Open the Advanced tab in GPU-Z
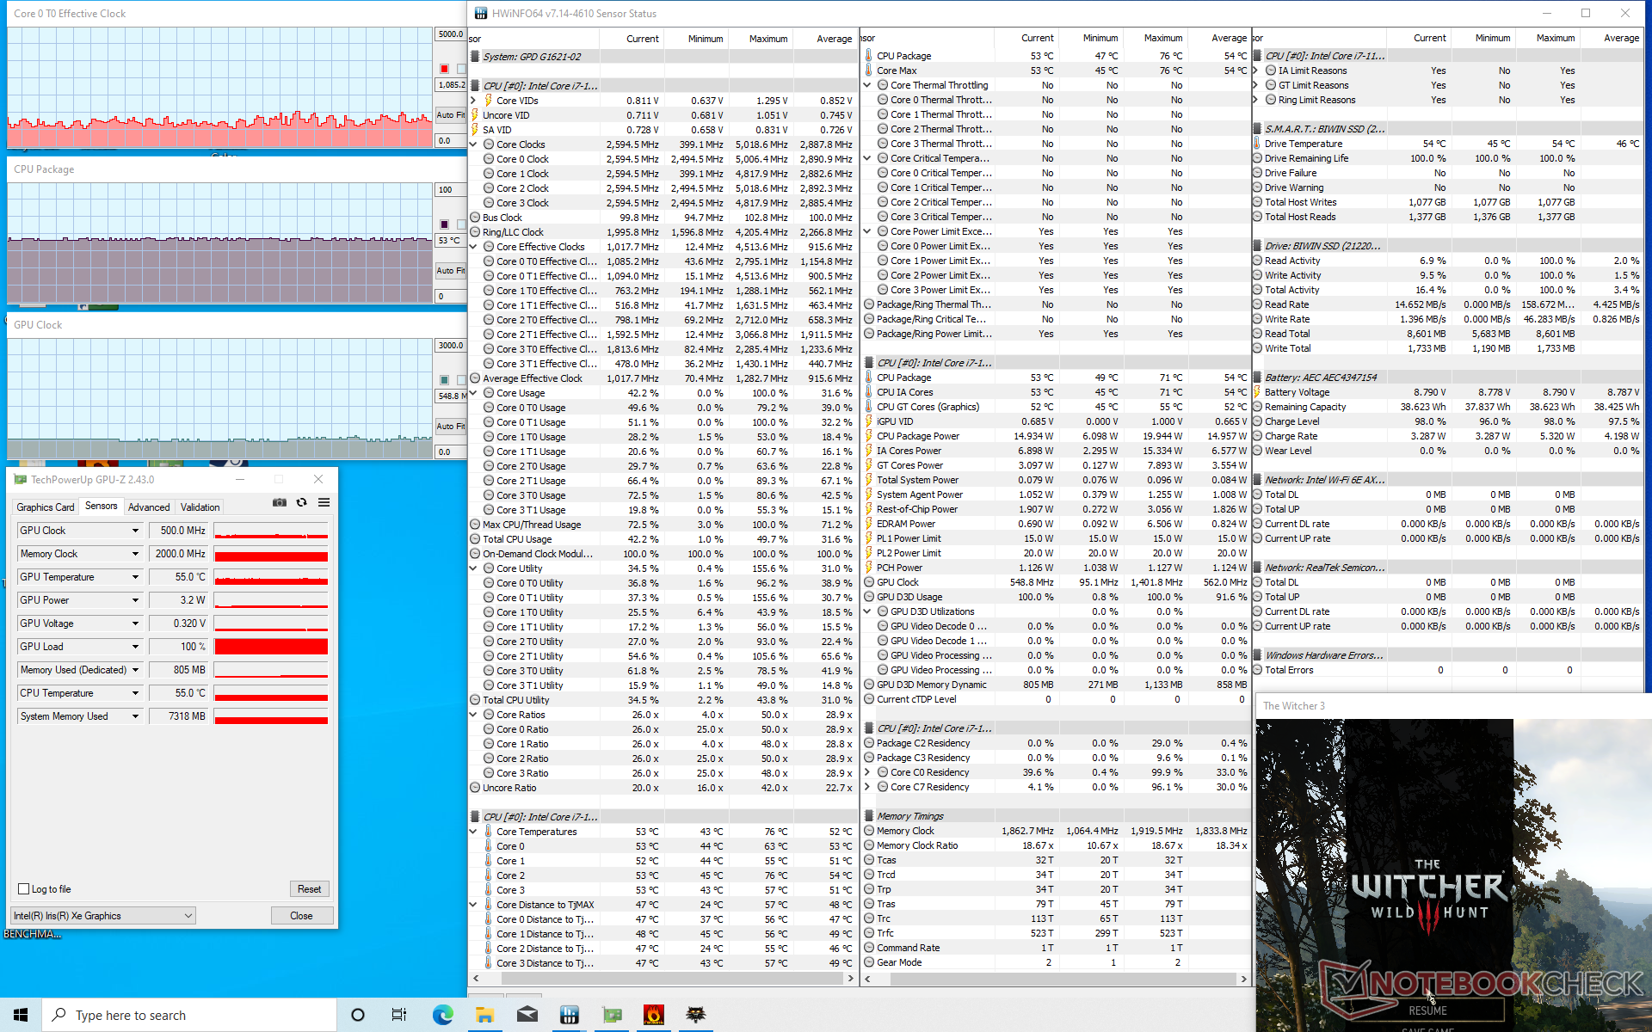 coord(149,507)
